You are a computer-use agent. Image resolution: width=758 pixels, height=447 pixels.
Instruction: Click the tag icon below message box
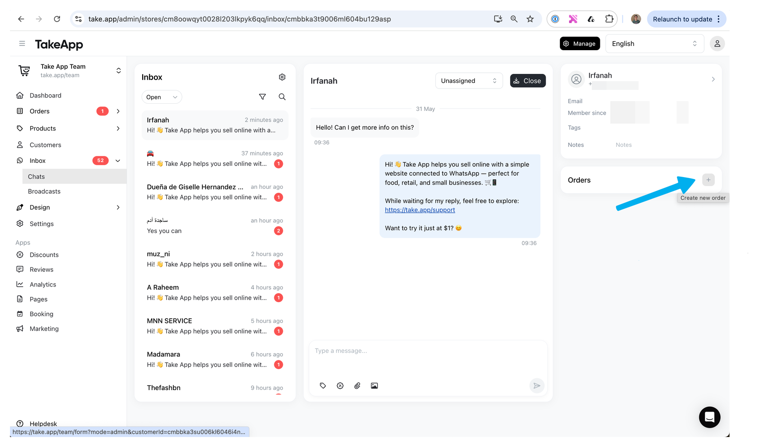point(323,386)
